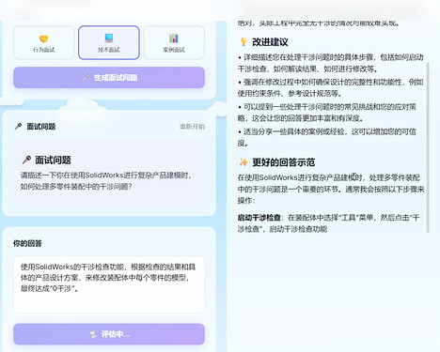Select the 案例面试 interview type card
The image size is (440, 352).
coord(174,42)
